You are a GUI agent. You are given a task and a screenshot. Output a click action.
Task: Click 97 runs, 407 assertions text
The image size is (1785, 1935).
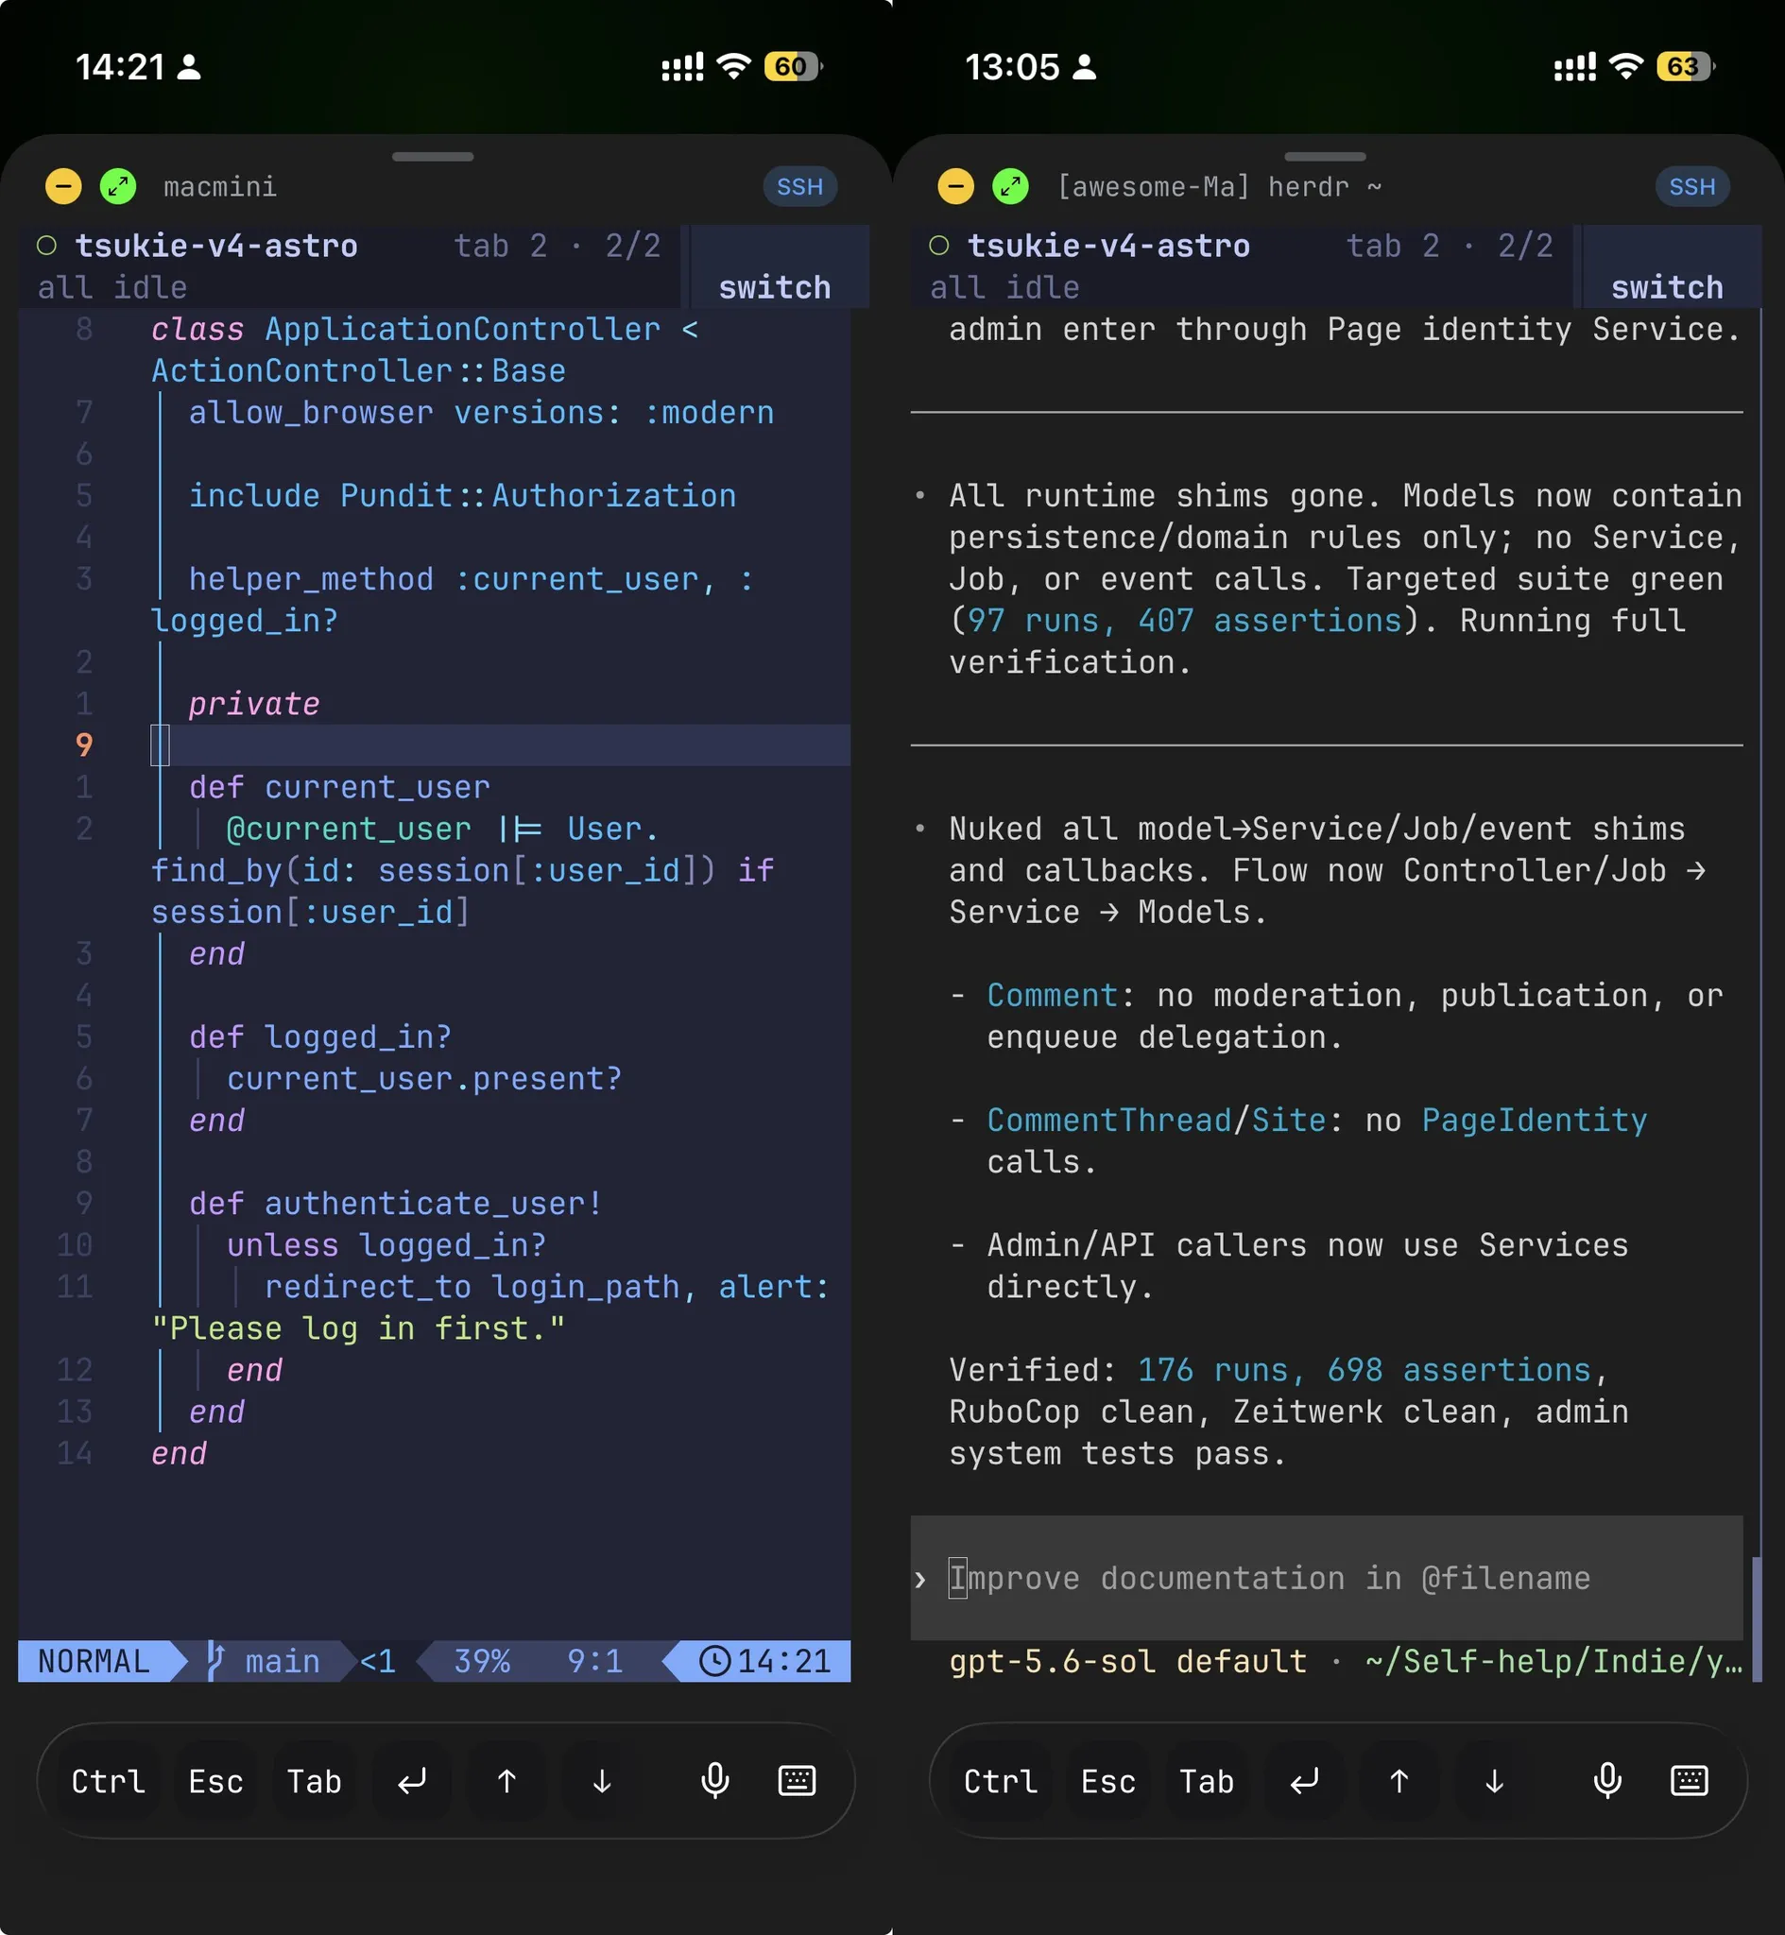[1184, 620]
